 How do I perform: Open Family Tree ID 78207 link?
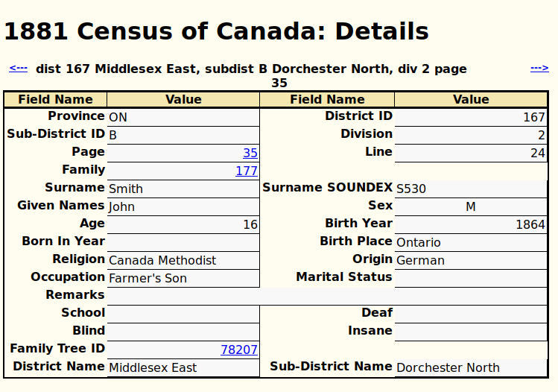pos(239,350)
